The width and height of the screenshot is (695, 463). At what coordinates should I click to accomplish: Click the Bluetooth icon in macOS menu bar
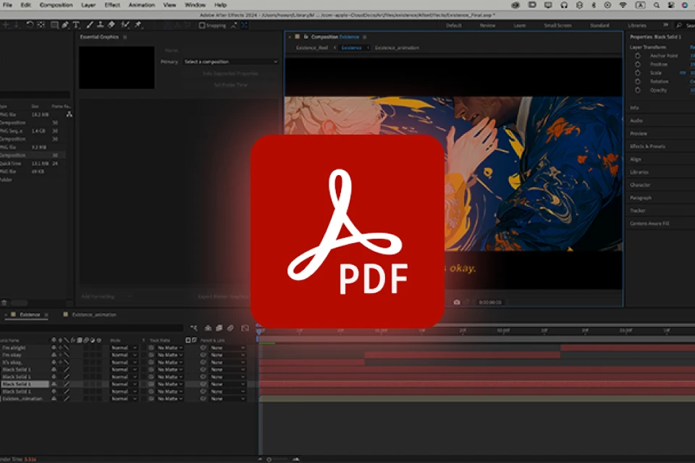594,5
